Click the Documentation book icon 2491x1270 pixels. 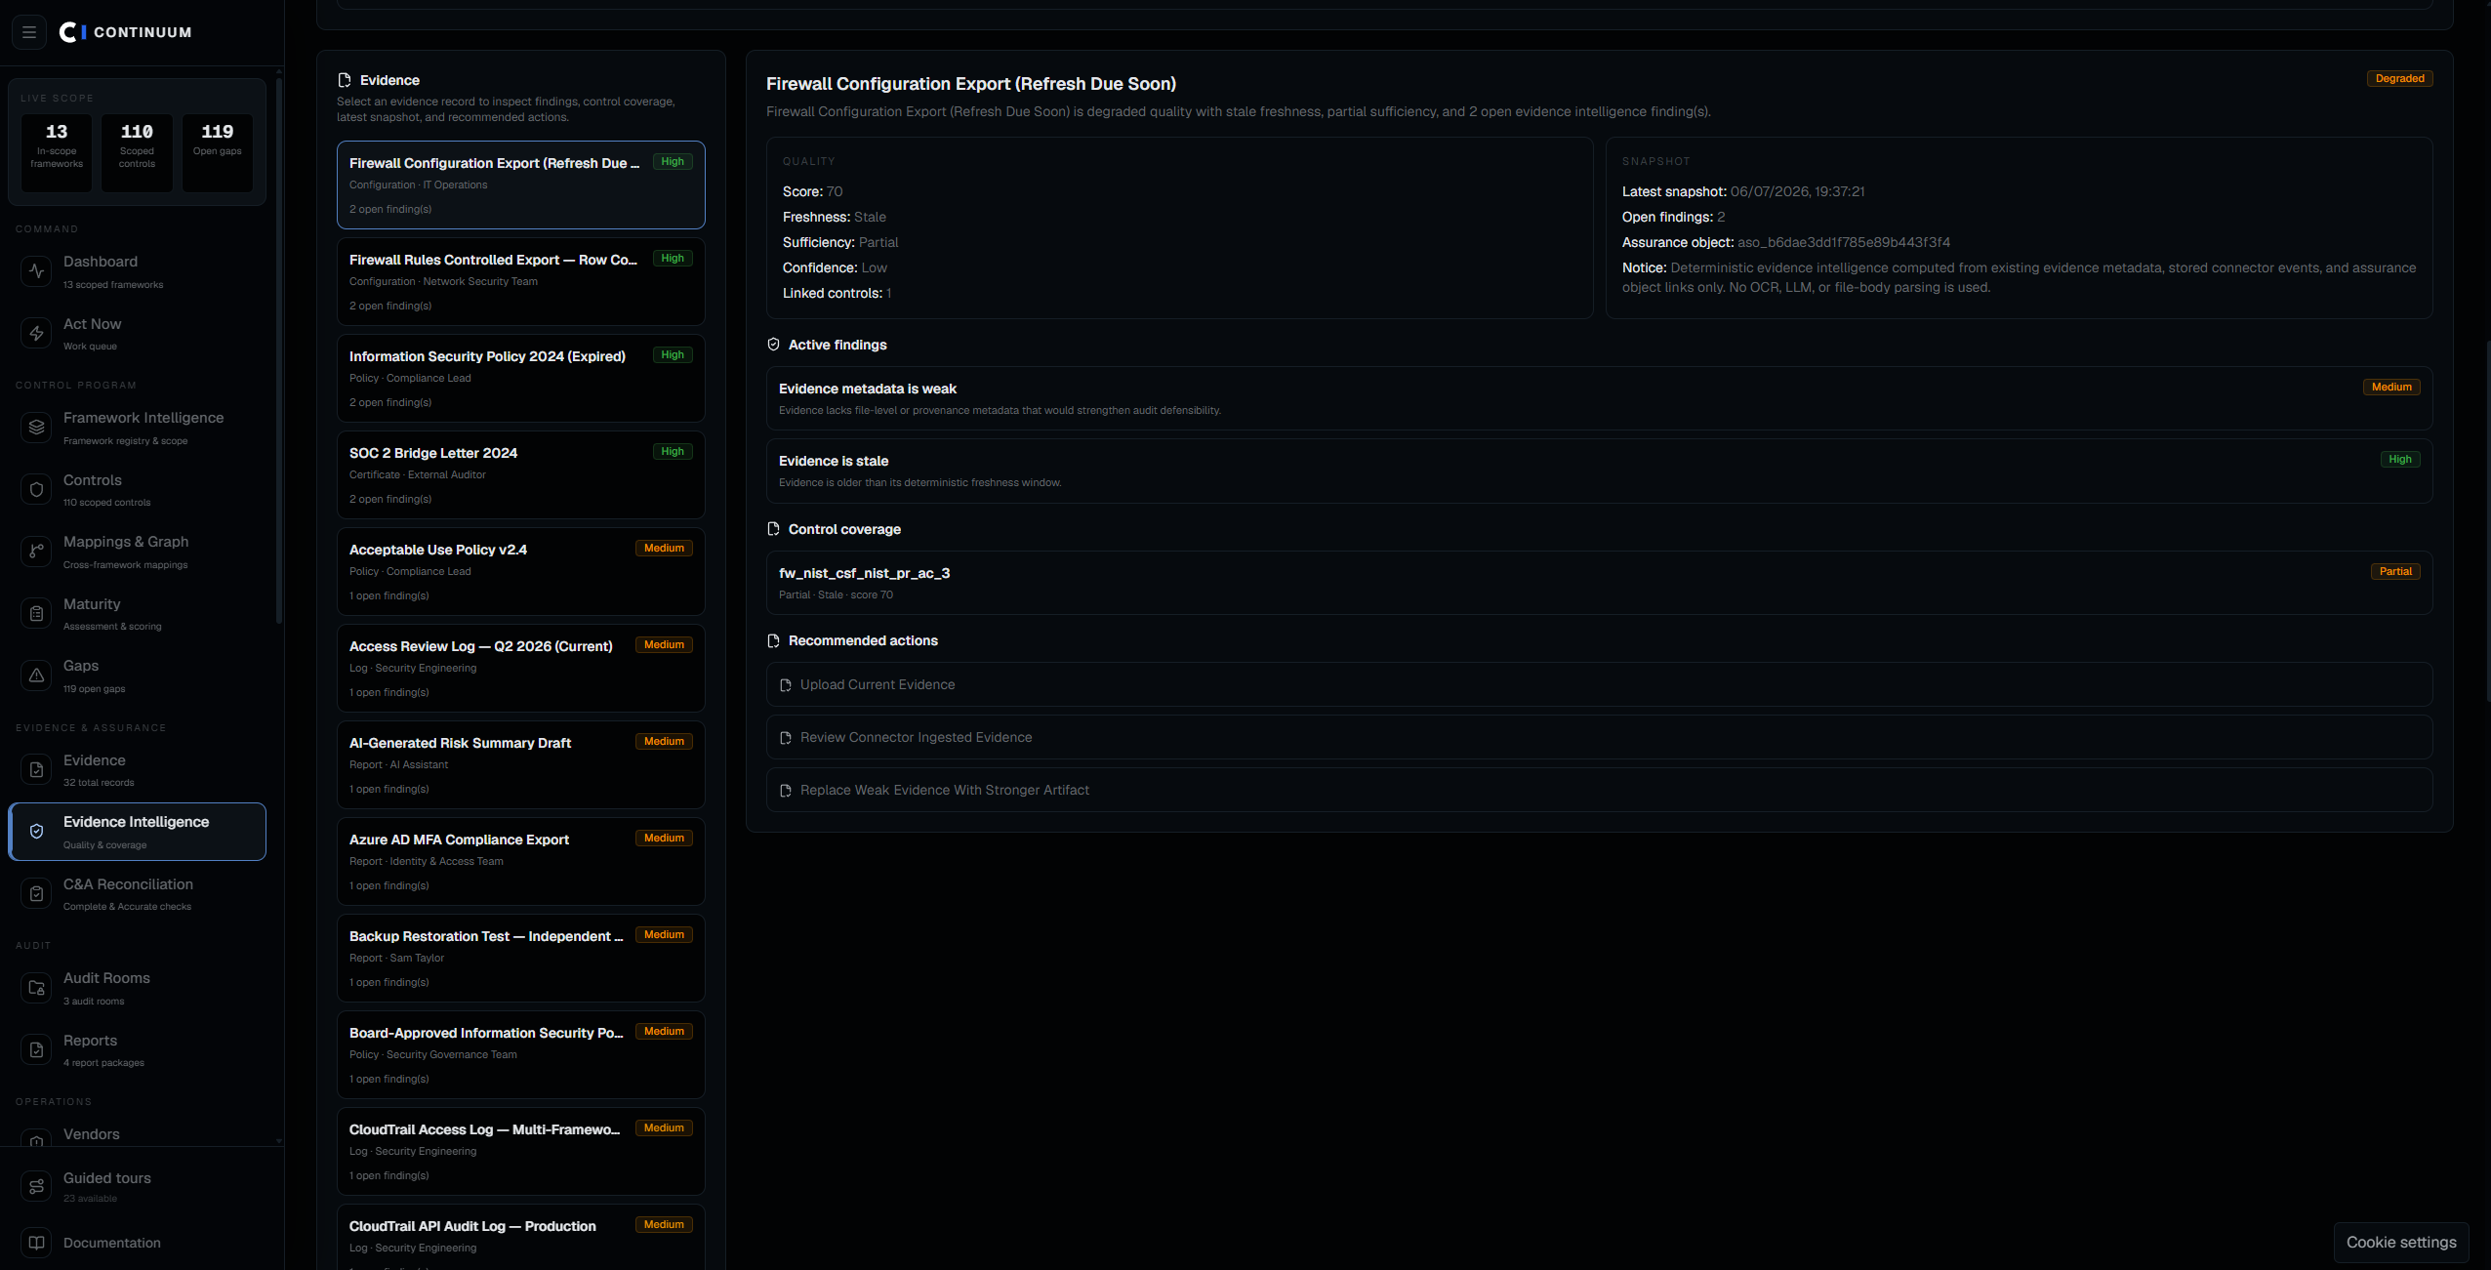click(x=36, y=1243)
